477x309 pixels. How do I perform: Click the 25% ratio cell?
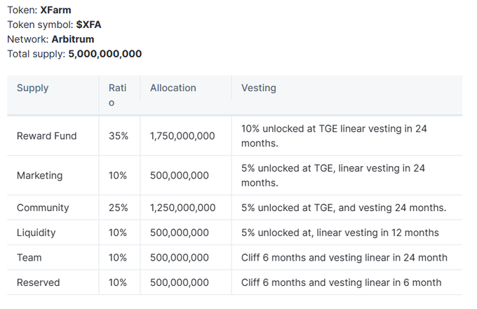119,207
